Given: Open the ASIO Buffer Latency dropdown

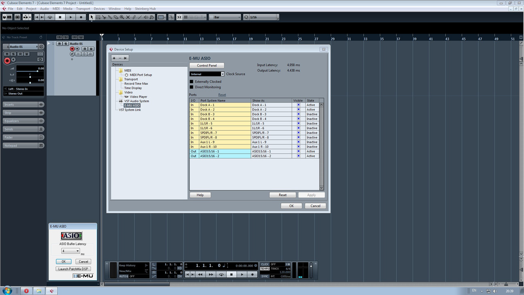Looking at the screenshot, I should tap(70, 251).
